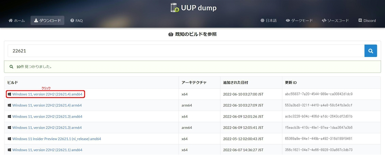Click the search box containing 22621
The height and width of the screenshot is (155, 385).
pyautogui.click(x=186, y=51)
